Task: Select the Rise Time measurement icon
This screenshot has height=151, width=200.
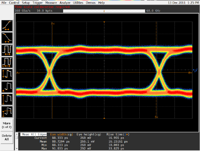Action: point(7,26)
